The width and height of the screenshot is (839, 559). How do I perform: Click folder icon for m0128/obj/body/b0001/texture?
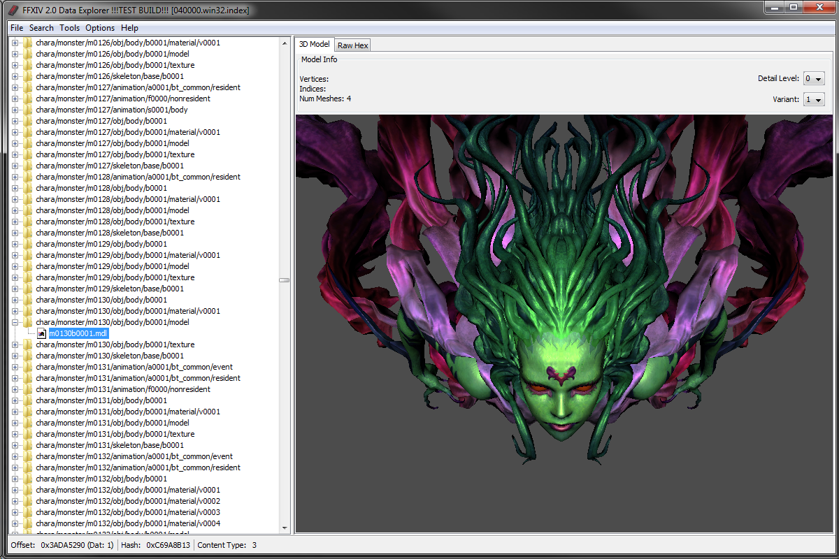(x=28, y=222)
